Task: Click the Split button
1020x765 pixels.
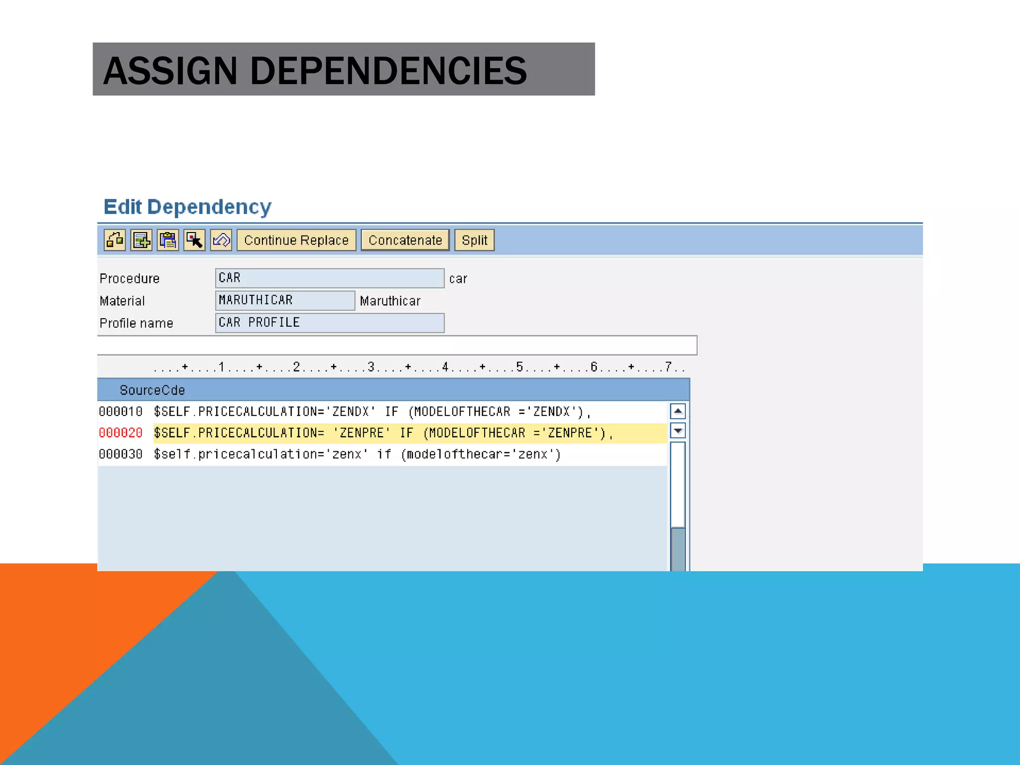Action: click(474, 240)
